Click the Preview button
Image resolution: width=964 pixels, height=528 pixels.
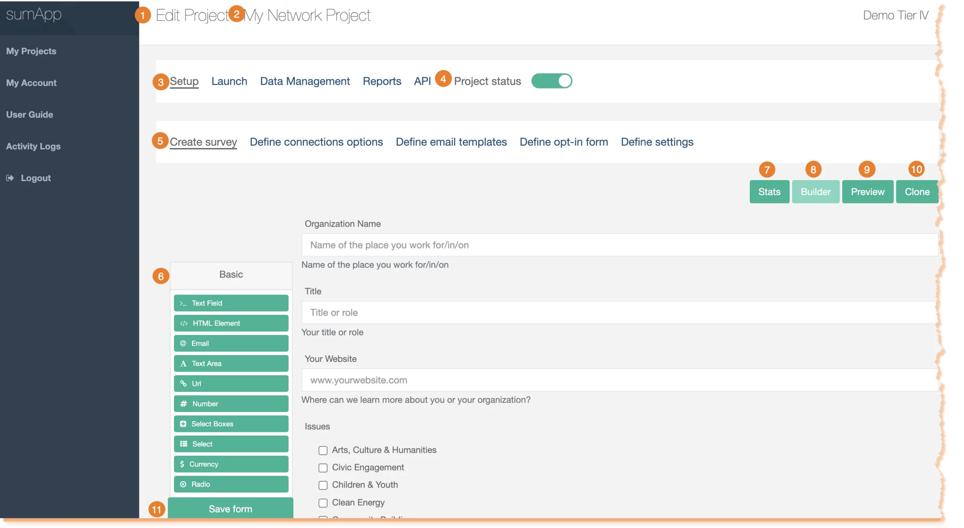[x=868, y=192]
